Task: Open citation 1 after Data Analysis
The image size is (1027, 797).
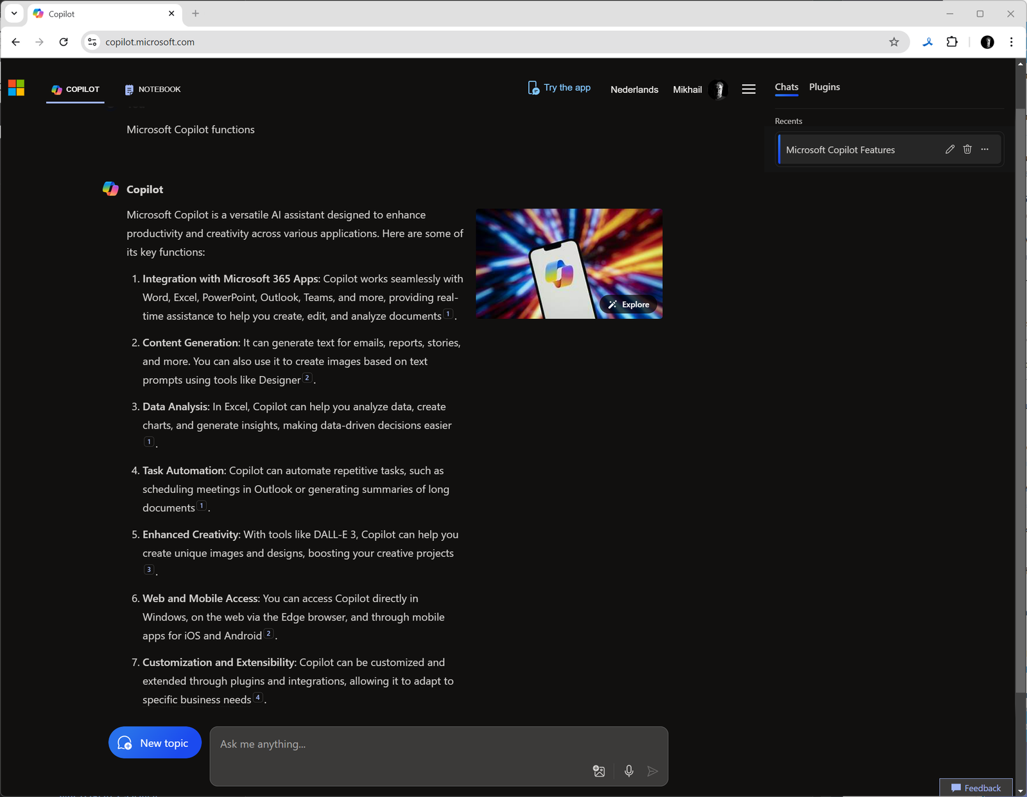Action: pos(149,441)
